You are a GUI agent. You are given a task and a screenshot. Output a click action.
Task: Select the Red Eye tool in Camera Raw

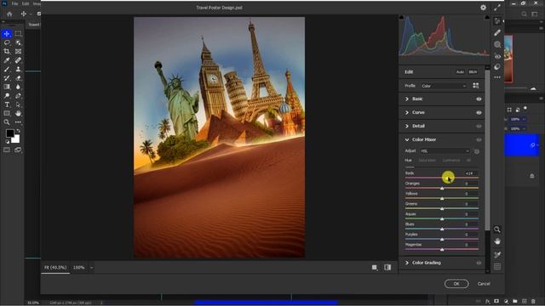click(497, 56)
